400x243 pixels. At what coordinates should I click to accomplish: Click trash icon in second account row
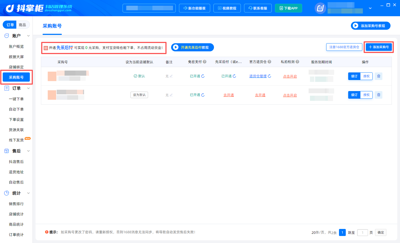[x=379, y=95]
